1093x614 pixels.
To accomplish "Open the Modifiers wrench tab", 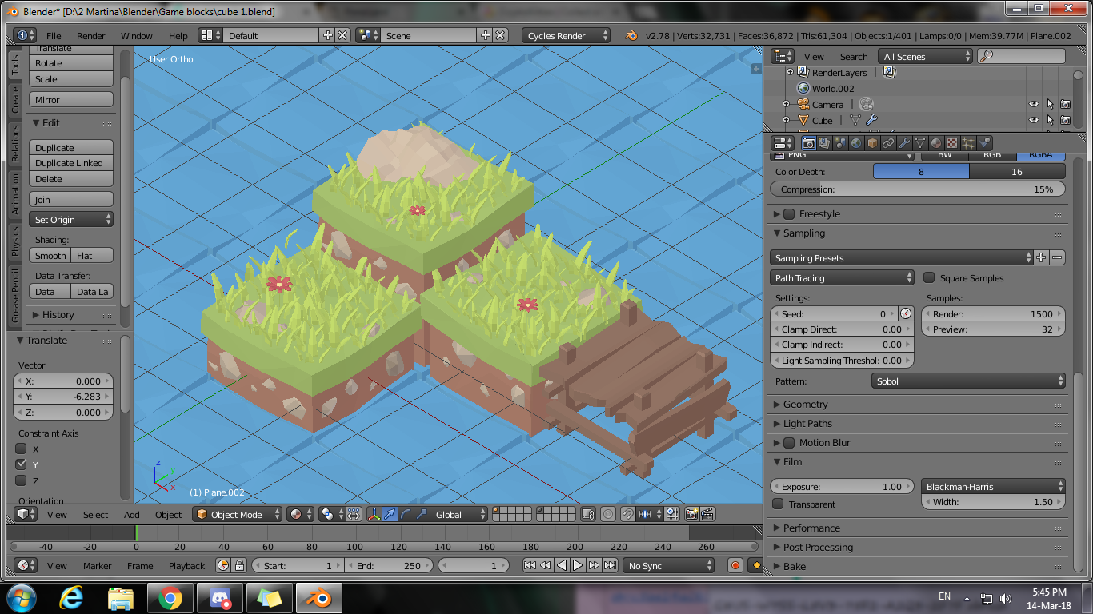I will click(x=904, y=143).
